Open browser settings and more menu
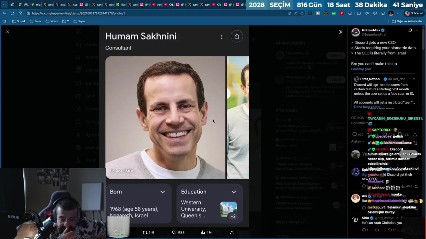426x239 pixels. click(x=399, y=13)
